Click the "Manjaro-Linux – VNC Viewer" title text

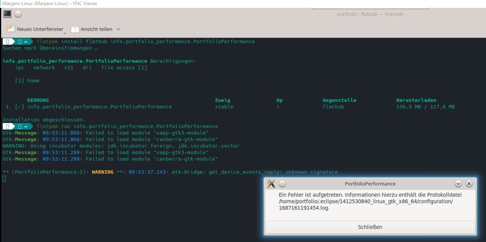[50, 4]
